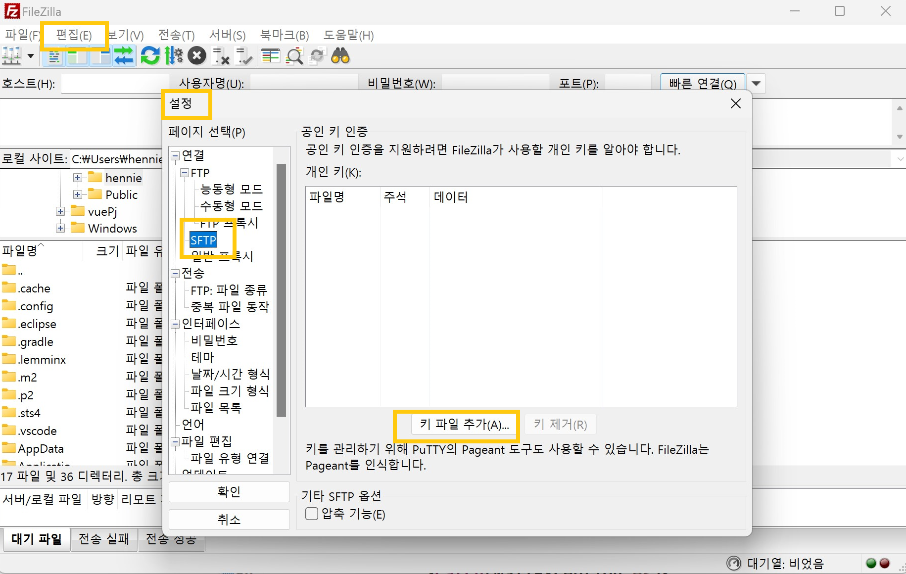Click the settings page tree scrollbar
Image resolution: width=906 pixels, height=574 pixels.
click(x=281, y=290)
